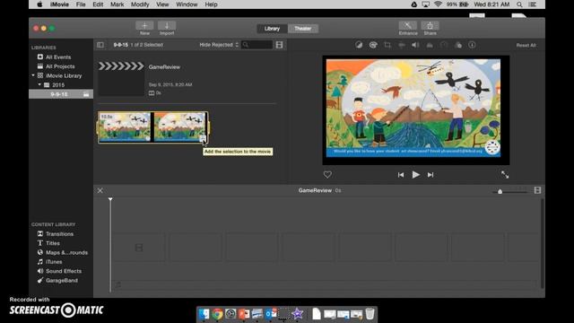
Task: Open the Clip Filter and Audio Effects
Action: tap(458, 45)
